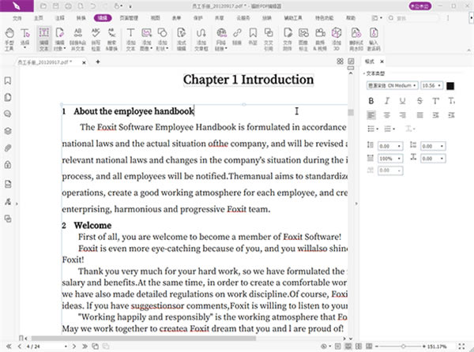Image resolution: width=474 pixels, height=352 pixels.
Task: Toggle Strikethrough formatting
Action: [419, 101]
